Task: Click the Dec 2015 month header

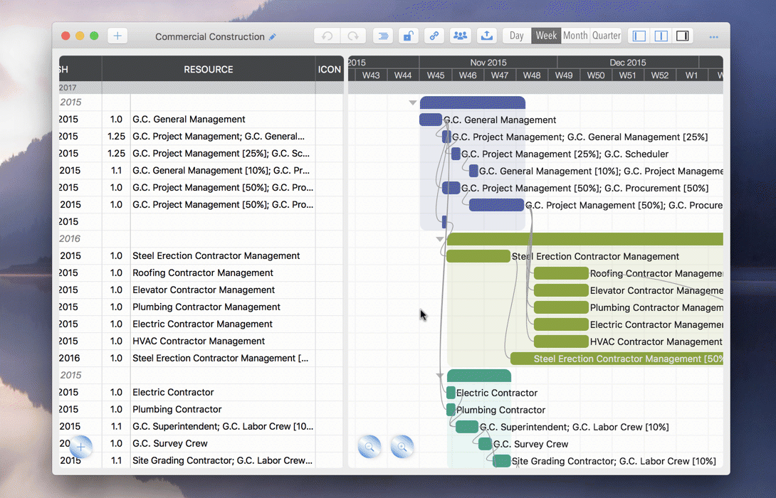Action: (627, 63)
